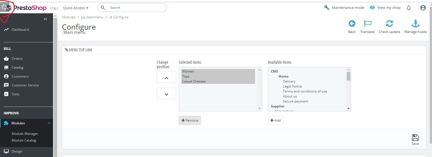This screenshot has height=157, width=432.
Task: Open Module Catalog submenu item
Action: coord(24,140)
